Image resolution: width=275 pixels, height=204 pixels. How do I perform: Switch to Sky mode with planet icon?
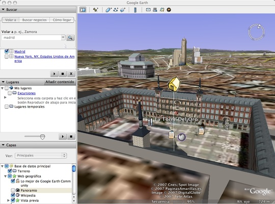coord(169,10)
